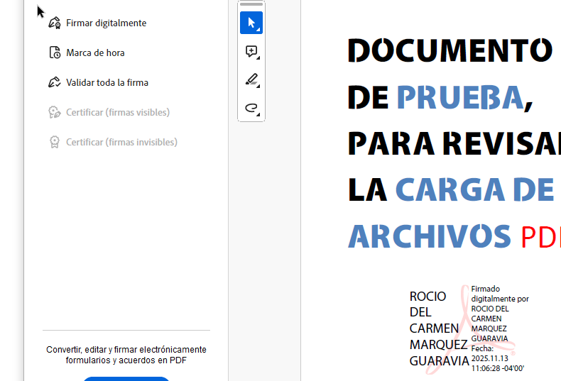The width and height of the screenshot is (561, 381).
Task: Activate the highlighter pen tool
Action: tap(251, 79)
